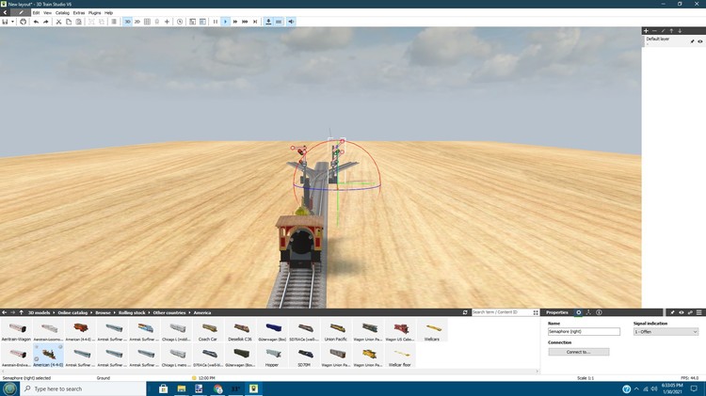Viewport: 706px width, 396px height.
Task: Click the first window layout icon
Action: point(192,22)
